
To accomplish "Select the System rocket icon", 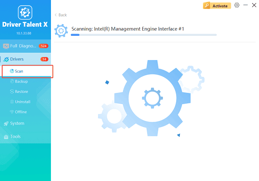I will pos(6,124).
